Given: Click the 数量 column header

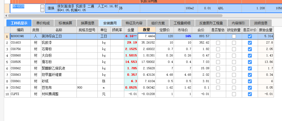Looking at the screenshot, I should (x=147, y=30).
